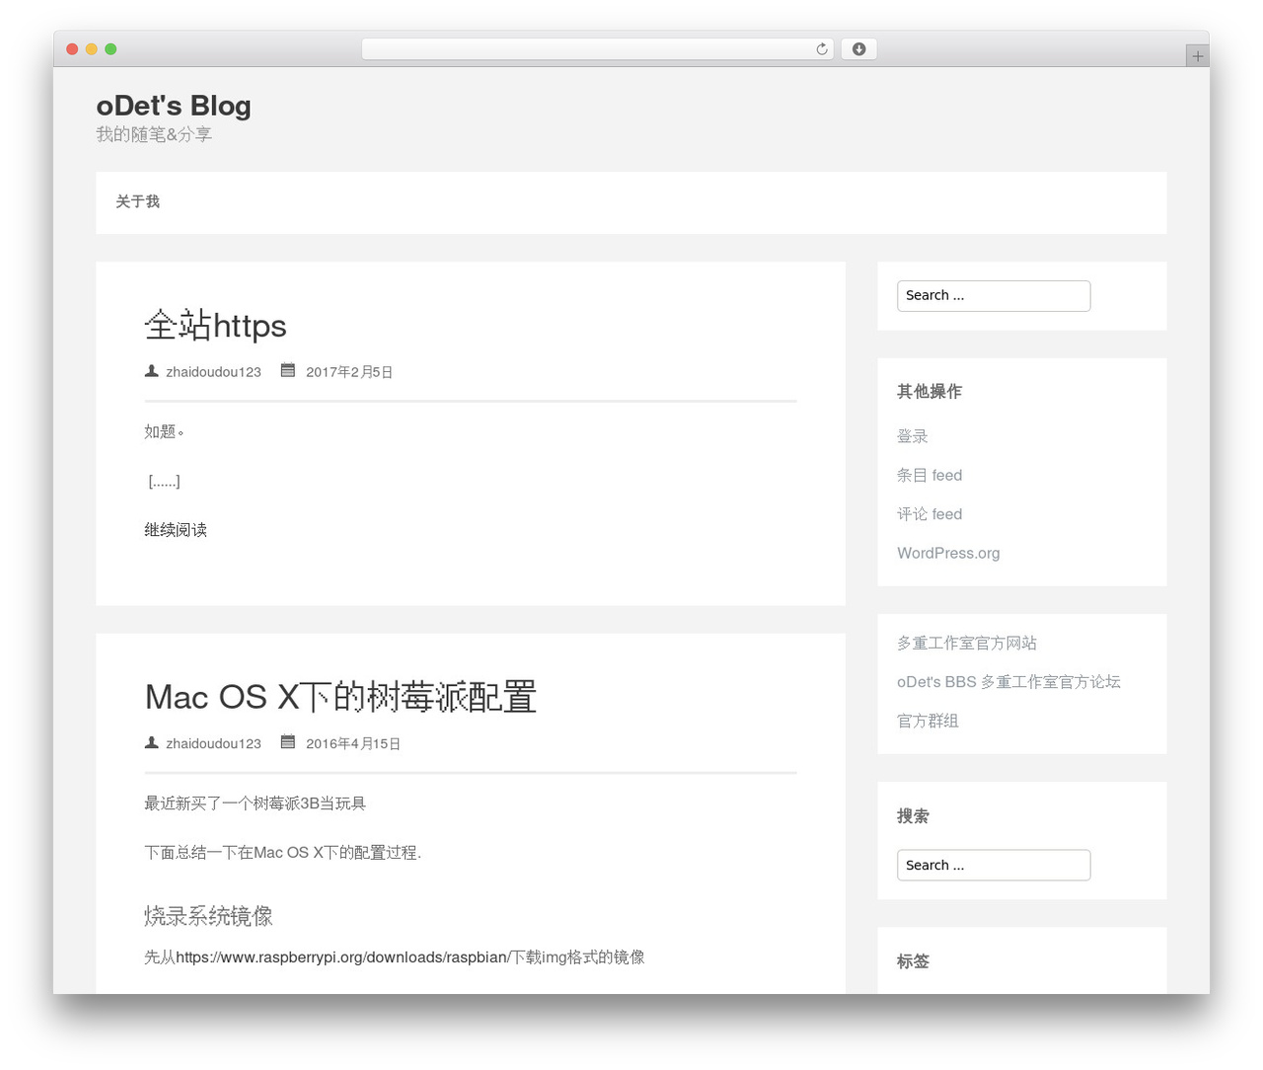Close the browser window with the red button

(x=72, y=49)
